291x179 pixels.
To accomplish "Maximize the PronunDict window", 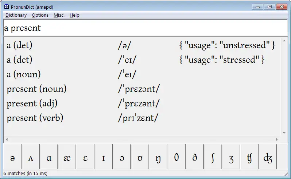I will pyautogui.click(x=269, y=7).
